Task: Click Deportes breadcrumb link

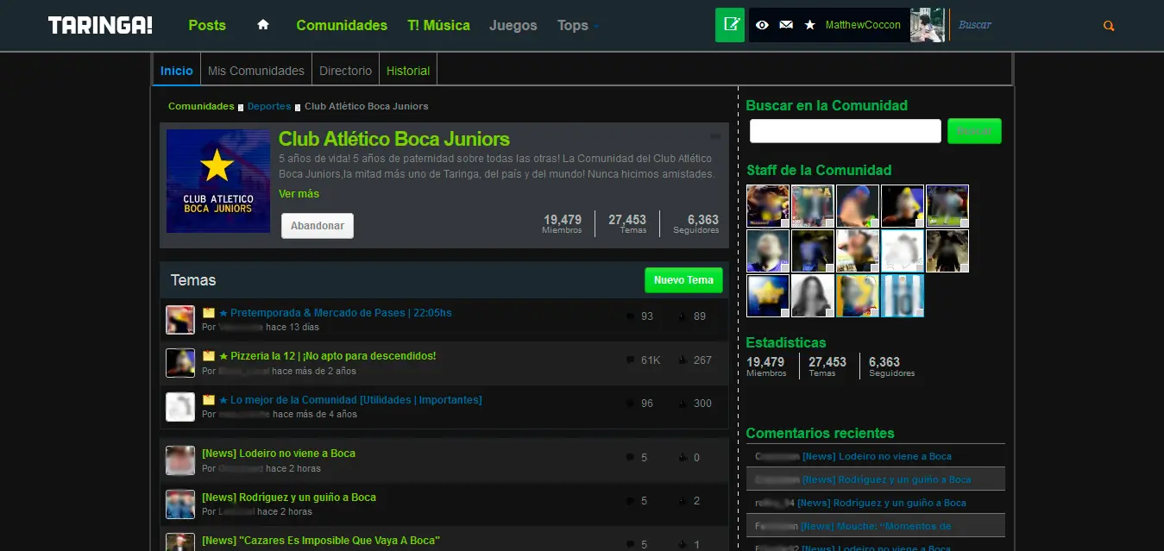Action: (269, 106)
